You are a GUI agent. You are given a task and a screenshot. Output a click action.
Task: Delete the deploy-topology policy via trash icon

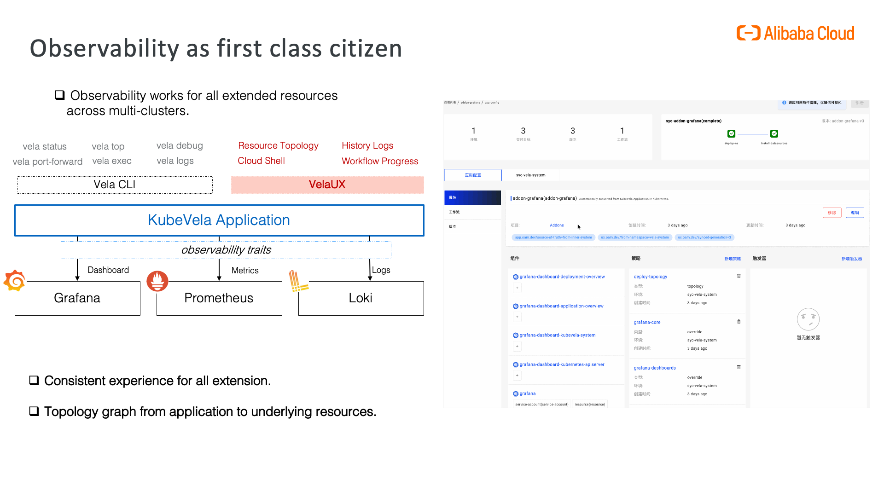(x=739, y=276)
